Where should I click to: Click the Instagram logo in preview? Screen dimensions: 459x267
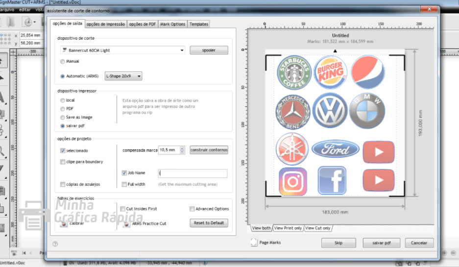click(x=293, y=182)
